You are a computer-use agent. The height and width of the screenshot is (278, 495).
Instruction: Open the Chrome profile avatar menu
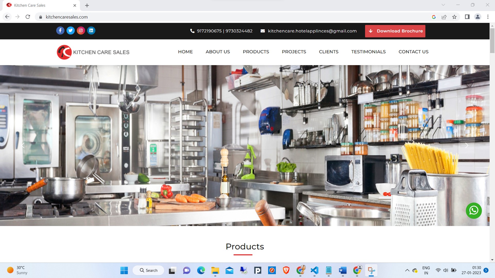coord(478,17)
